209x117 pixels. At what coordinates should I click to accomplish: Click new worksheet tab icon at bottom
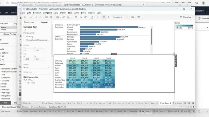point(185,103)
